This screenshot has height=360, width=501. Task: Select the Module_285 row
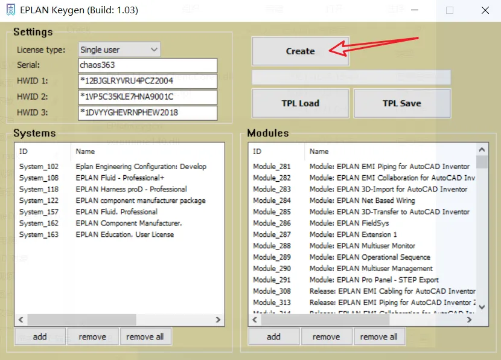pyautogui.click(x=362, y=212)
